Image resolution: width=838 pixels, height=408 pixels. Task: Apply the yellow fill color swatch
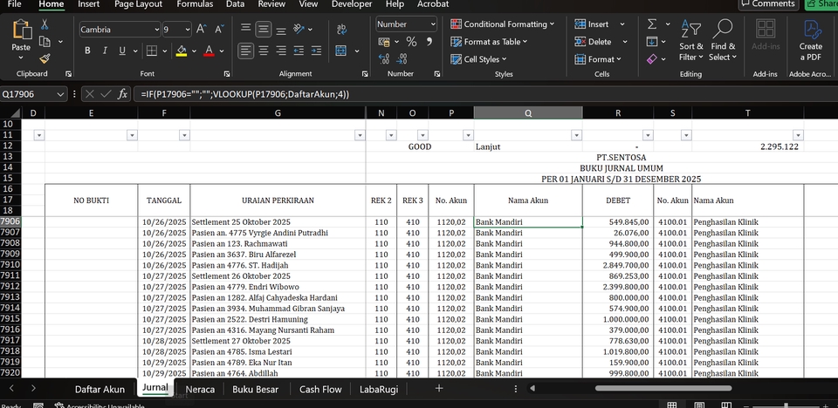click(181, 51)
